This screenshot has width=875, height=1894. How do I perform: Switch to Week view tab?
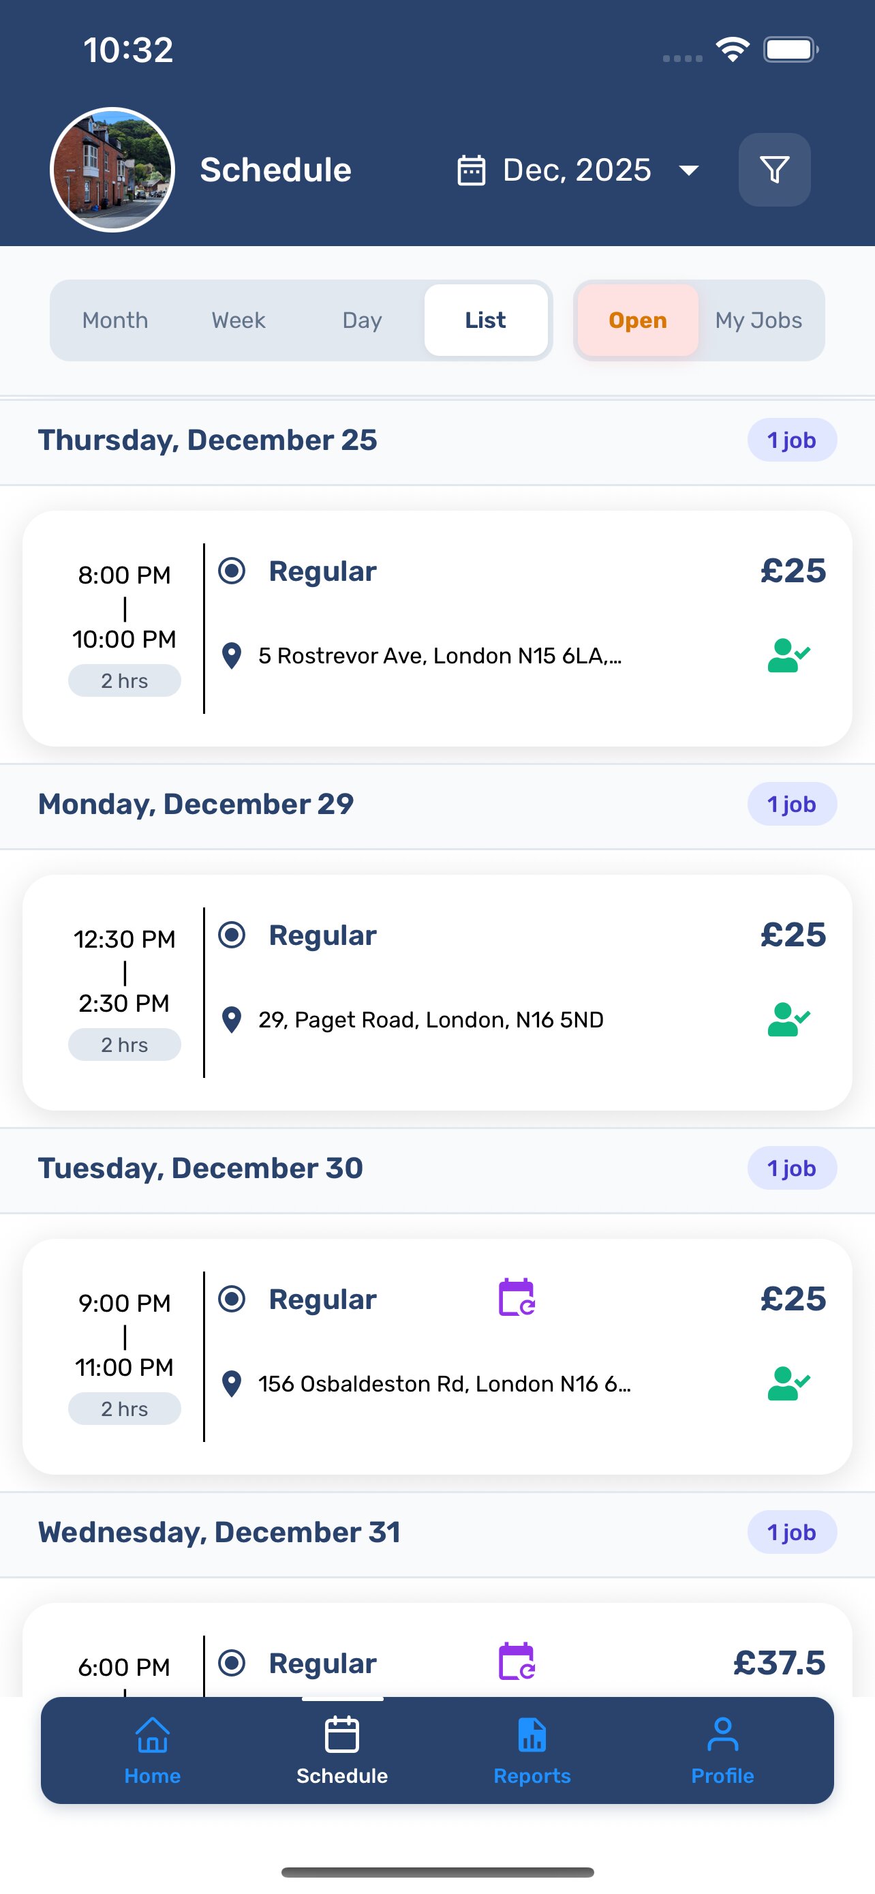(x=239, y=320)
